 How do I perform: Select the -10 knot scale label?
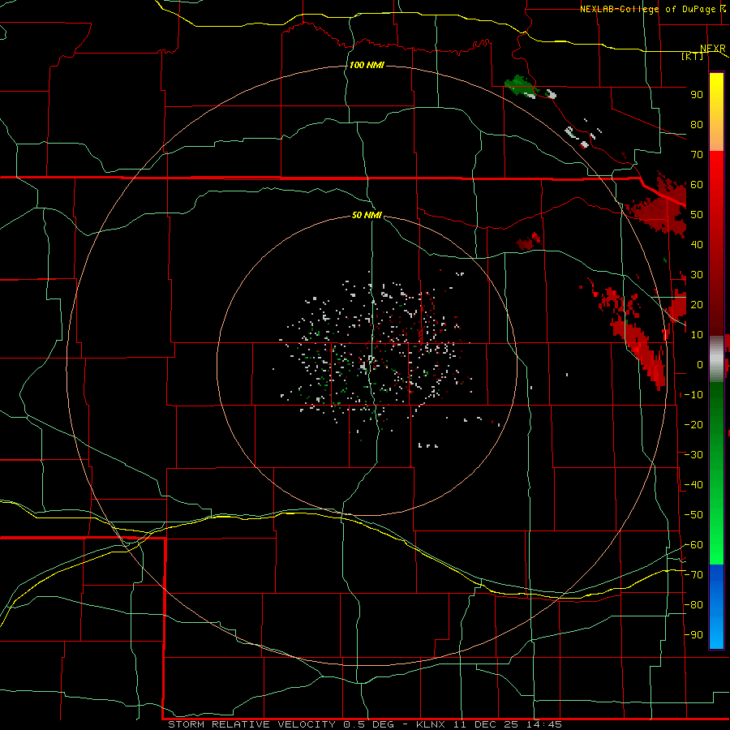pyautogui.click(x=693, y=395)
